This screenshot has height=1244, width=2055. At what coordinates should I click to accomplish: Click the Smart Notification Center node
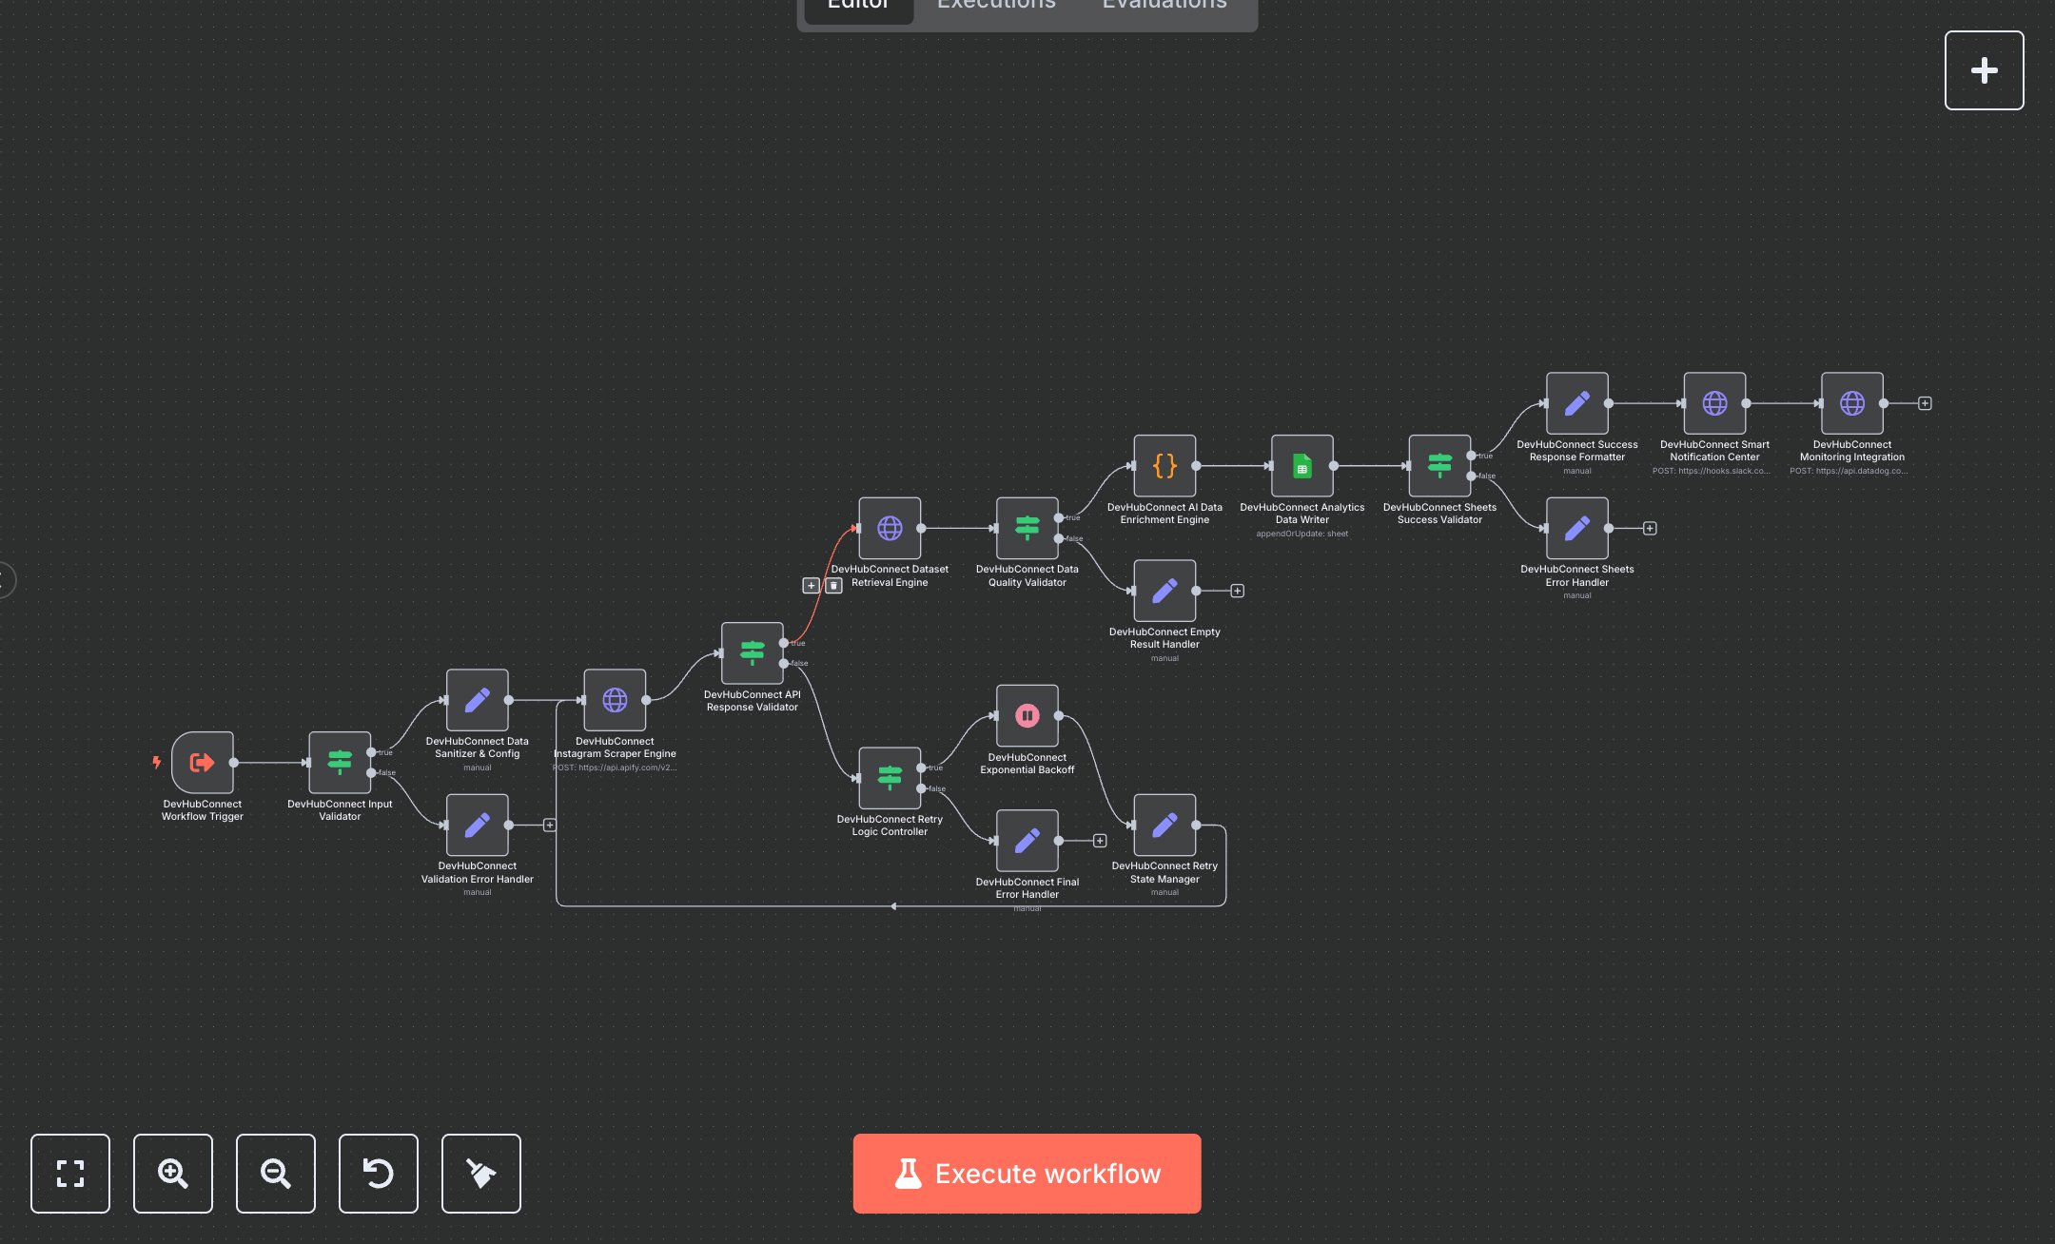[x=1714, y=403]
